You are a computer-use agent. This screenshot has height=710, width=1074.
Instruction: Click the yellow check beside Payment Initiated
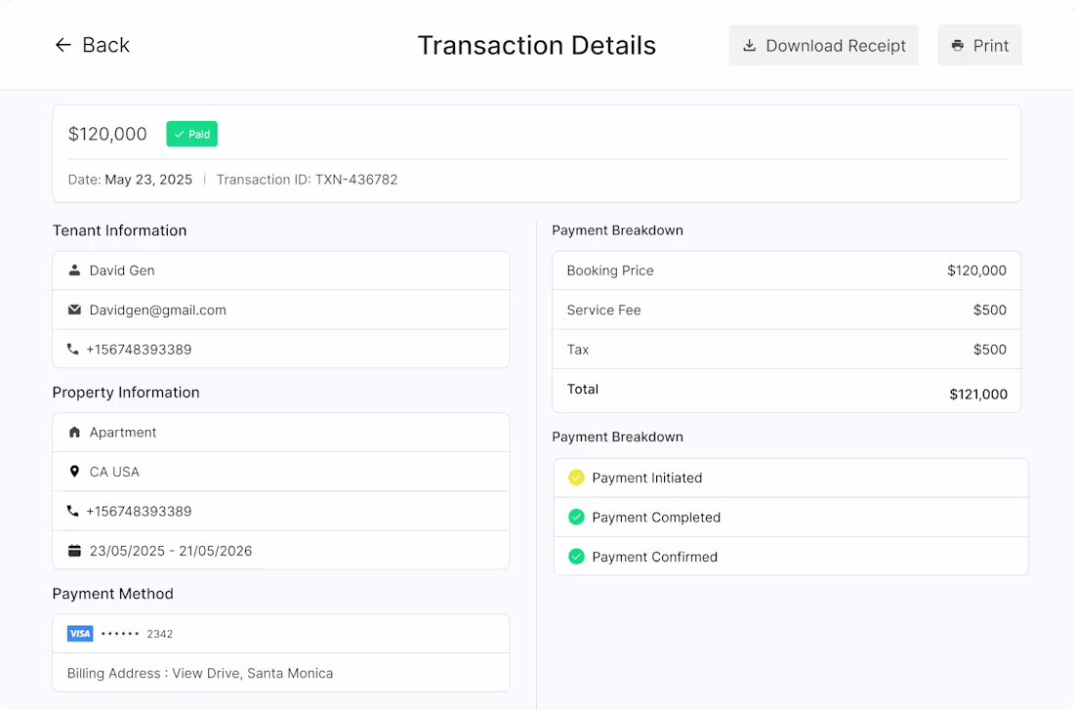tap(577, 477)
